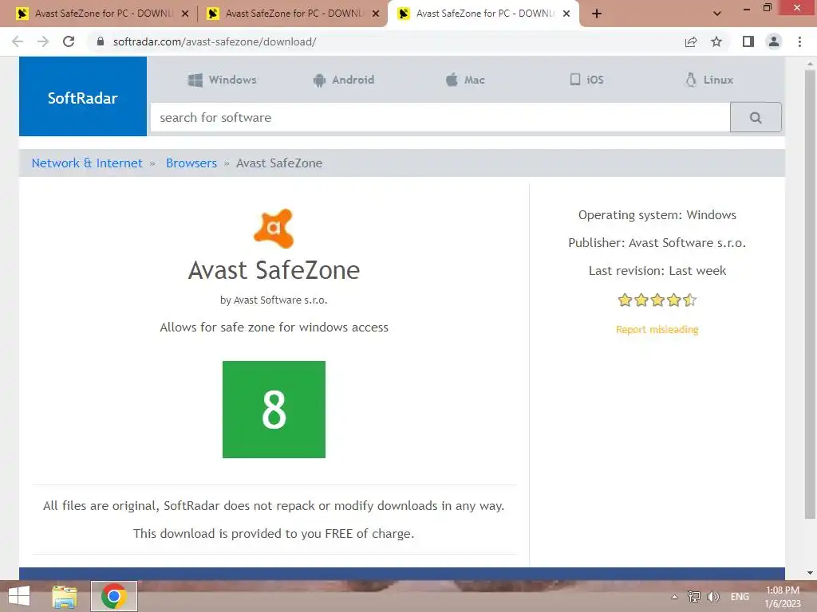Click the magnifier search button

[756, 118]
